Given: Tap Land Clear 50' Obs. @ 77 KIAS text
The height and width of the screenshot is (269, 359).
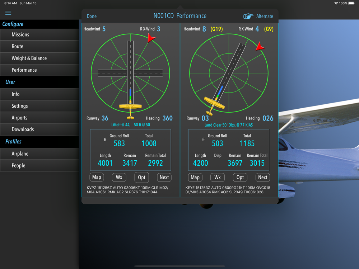Looking at the screenshot, I should 229,125.
